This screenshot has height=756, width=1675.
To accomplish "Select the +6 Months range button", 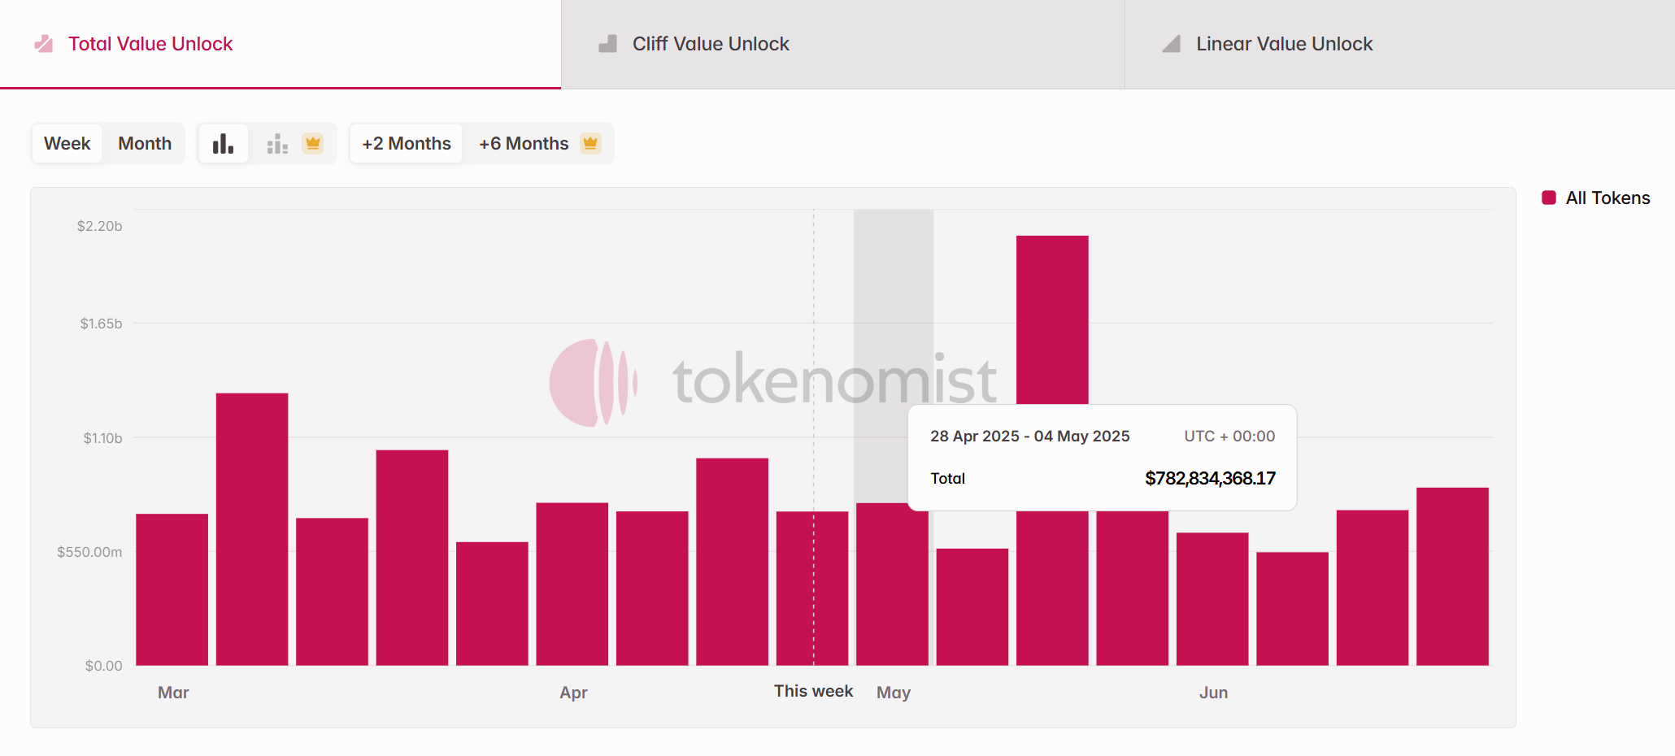I will (524, 144).
